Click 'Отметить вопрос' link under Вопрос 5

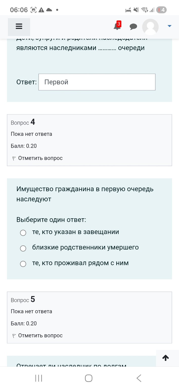[x=39, y=335]
